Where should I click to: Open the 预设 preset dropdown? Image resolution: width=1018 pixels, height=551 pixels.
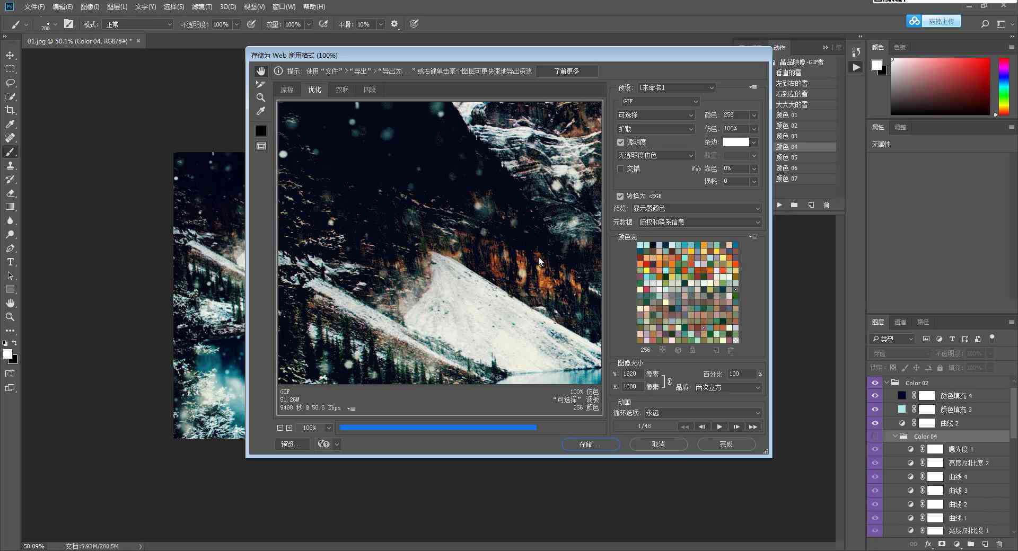click(x=676, y=87)
